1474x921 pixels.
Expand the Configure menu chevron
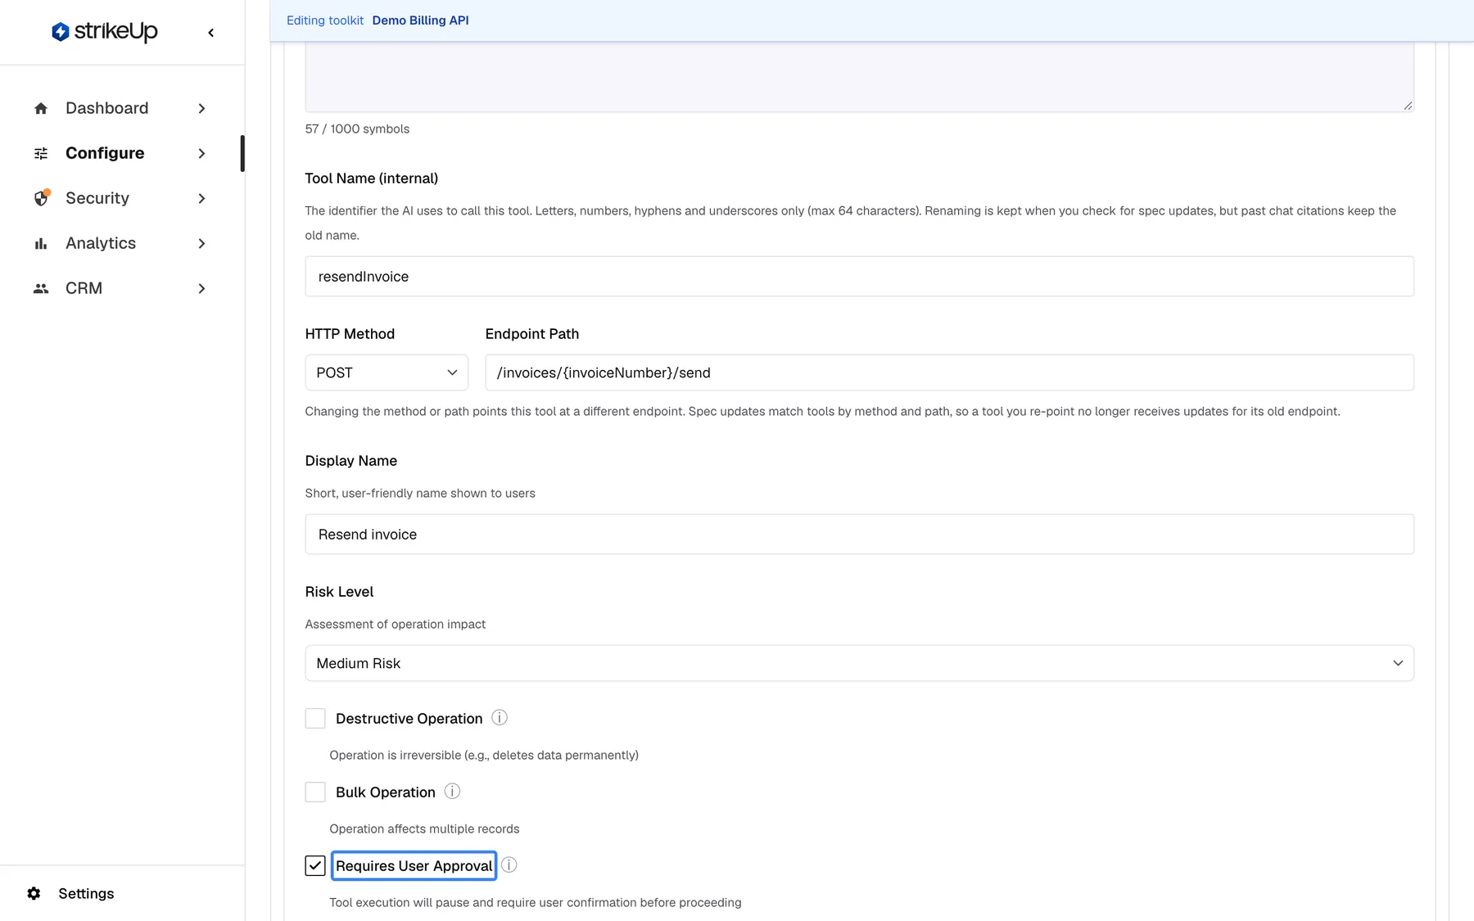pos(201,153)
